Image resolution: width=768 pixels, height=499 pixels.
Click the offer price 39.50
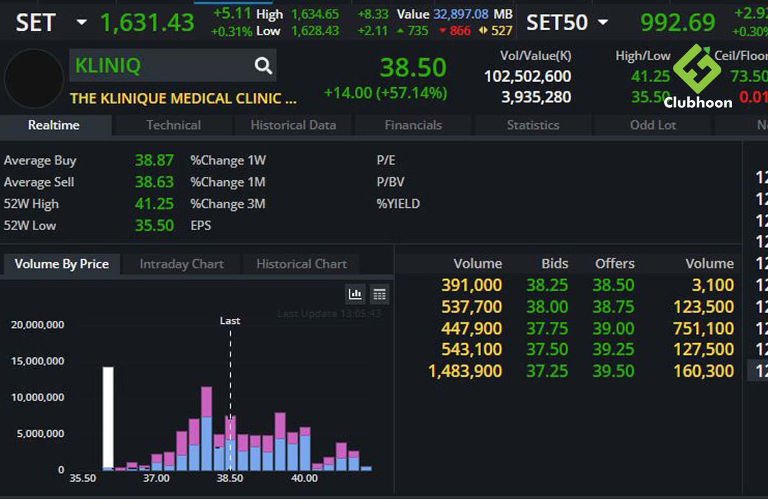(x=613, y=371)
